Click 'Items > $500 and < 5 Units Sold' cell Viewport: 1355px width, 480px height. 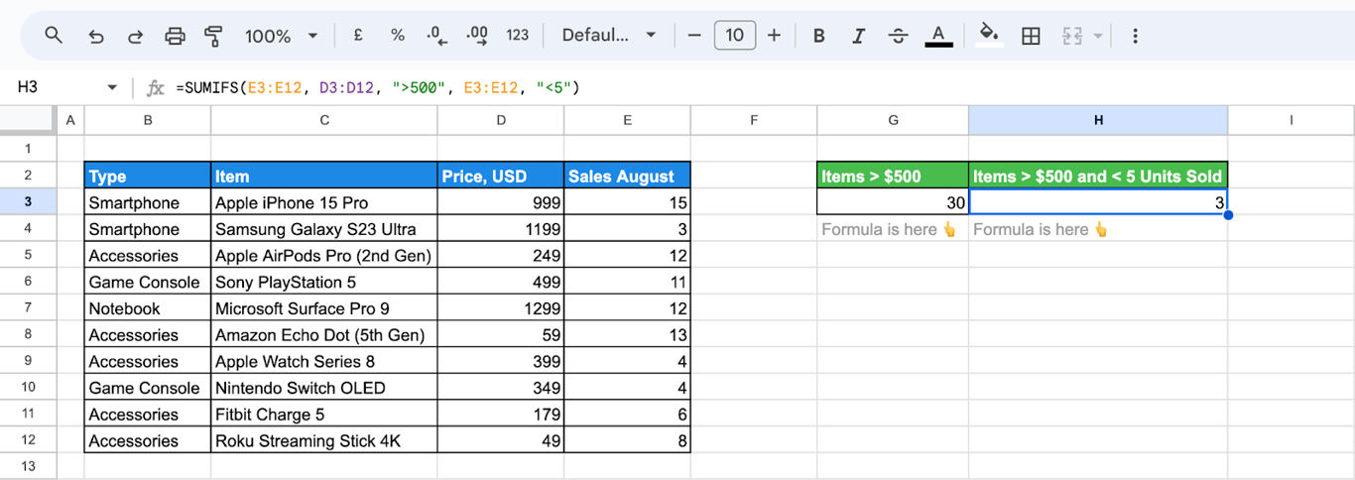[1098, 176]
